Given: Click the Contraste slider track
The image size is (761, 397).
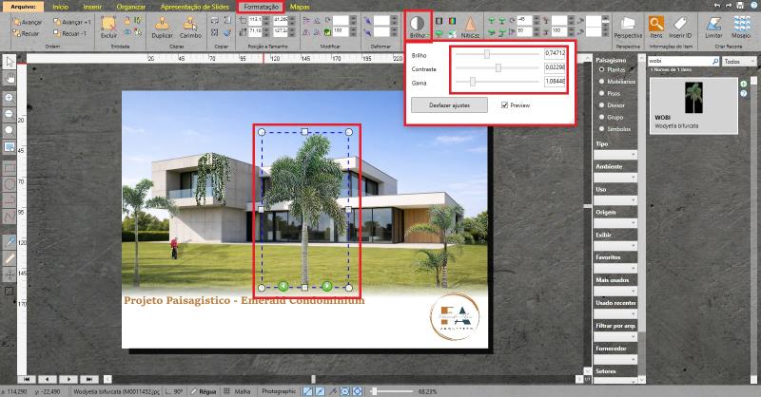Looking at the screenshot, I should pyautogui.click(x=493, y=67).
